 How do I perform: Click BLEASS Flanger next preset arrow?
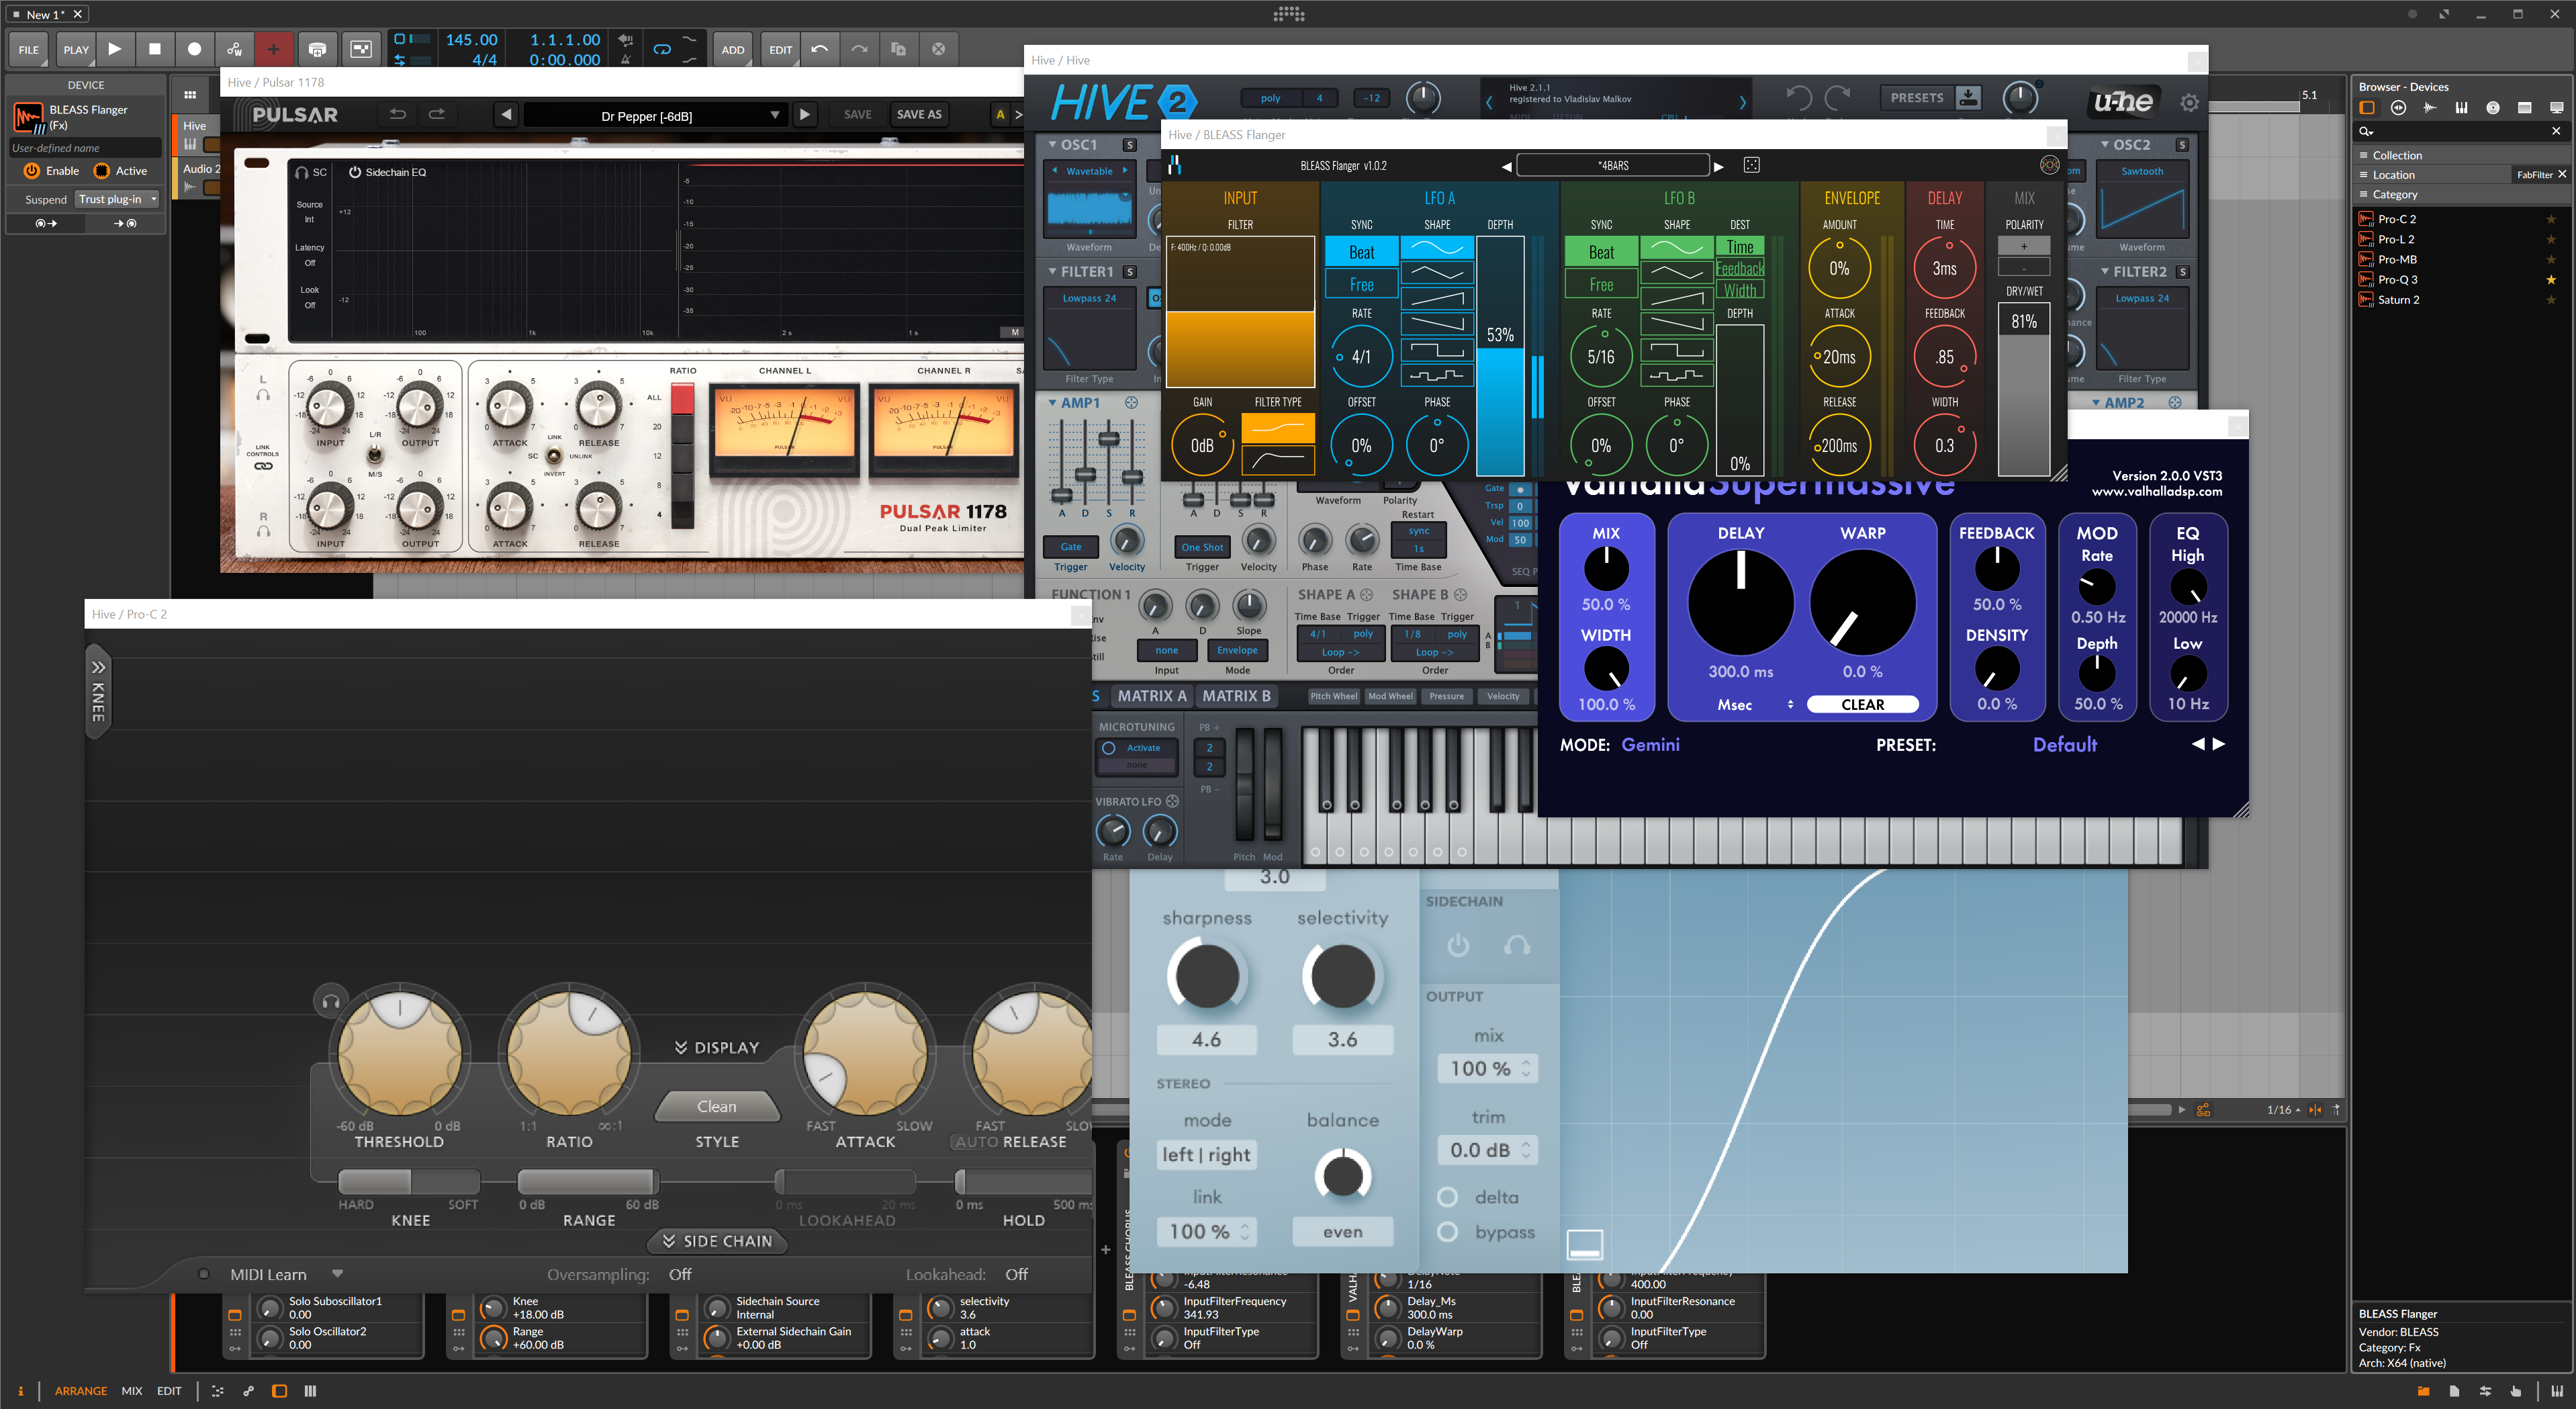(1719, 166)
